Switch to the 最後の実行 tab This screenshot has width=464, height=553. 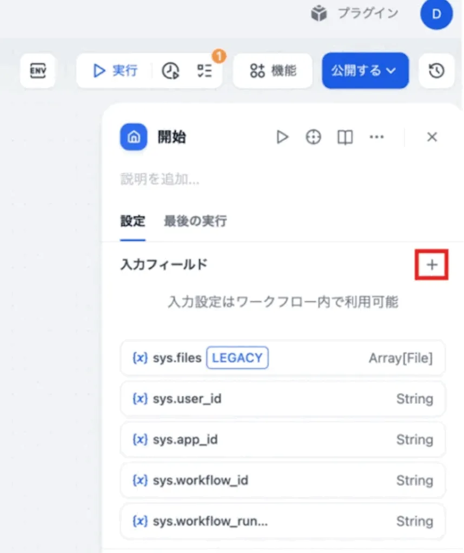click(195, 221)
